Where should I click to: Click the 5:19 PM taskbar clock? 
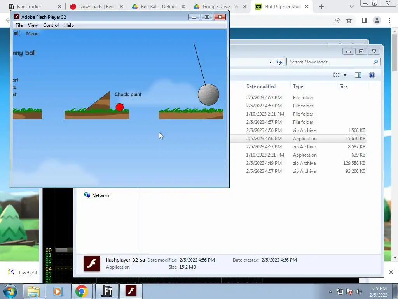click(379, 292)
